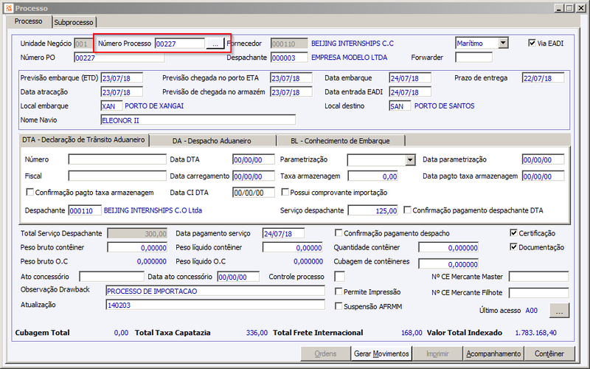
Task: Open the Parametrização dropdown
Action: coord(410,160)
